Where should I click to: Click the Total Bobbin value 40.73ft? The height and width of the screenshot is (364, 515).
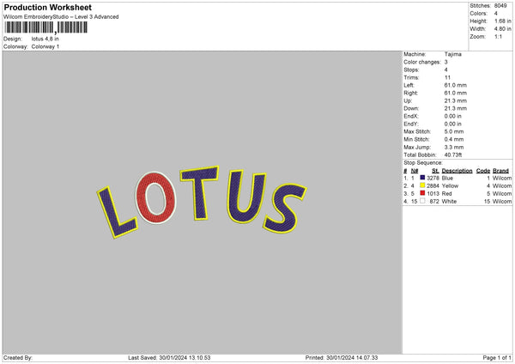click(x=453, y=155)
